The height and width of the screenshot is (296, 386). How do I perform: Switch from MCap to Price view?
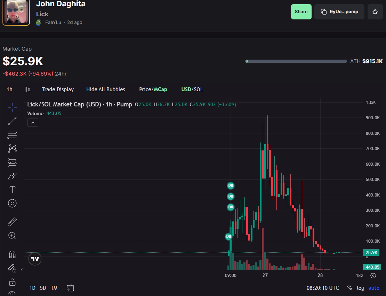point(145,89)
